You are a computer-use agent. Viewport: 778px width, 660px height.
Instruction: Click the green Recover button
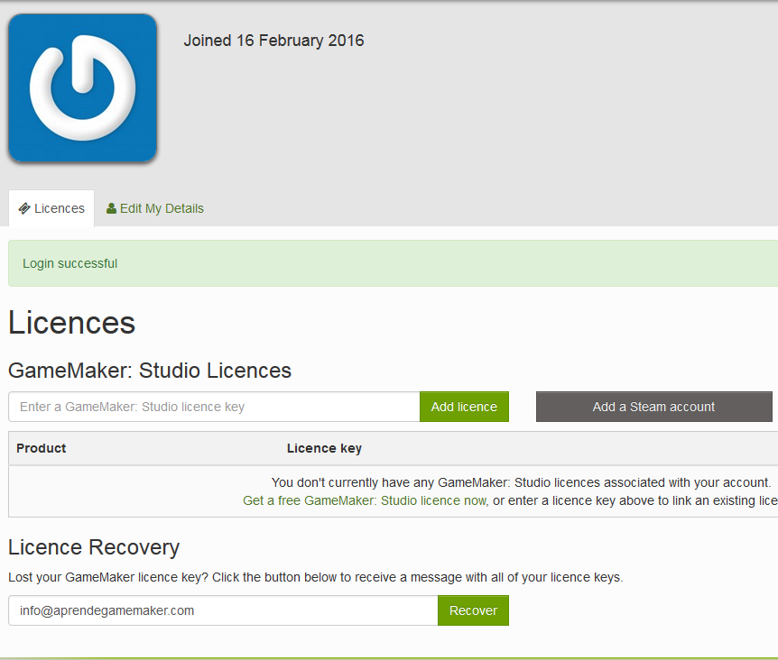(473, 610)
